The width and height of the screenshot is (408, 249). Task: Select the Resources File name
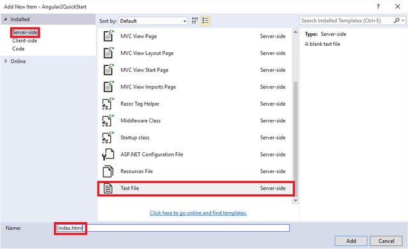(x=136, y=171)
